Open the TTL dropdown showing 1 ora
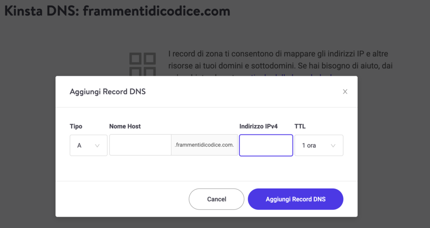 point(319,145)
